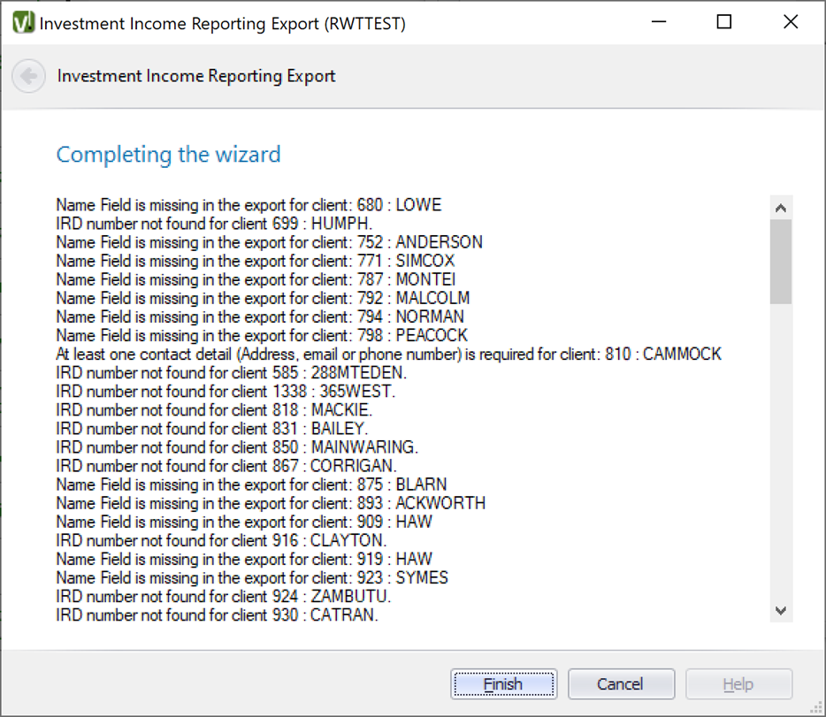The image size is (826, 717).
Task: Select the message for client 850 : MAINWARING
Action: click(237, 447)
